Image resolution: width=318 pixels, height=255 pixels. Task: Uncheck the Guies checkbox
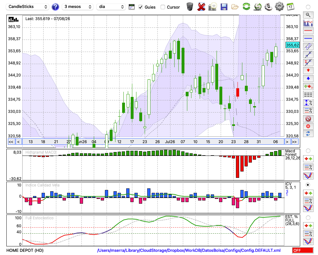pyautogui.click(x=140, y=7)
